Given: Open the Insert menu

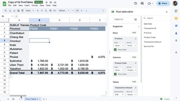Looking at the screenshot, I should point(27,5).
